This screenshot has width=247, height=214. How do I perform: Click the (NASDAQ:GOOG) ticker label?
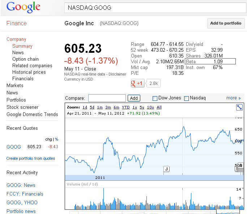pyautogui.click(x=119, y=23)
